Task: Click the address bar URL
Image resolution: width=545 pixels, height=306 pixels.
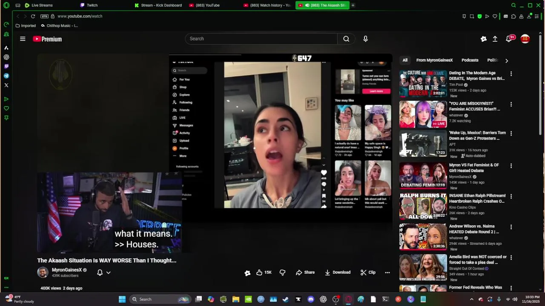Action: pyautogui.click(x=80, y=16)
